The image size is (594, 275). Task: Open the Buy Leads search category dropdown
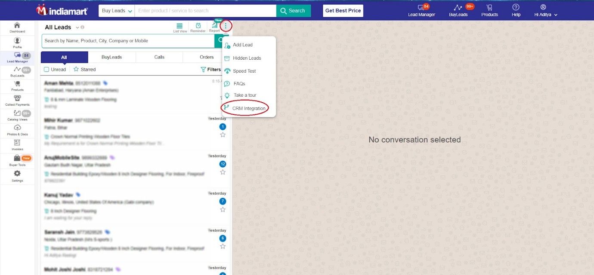[x=116, y=10]
